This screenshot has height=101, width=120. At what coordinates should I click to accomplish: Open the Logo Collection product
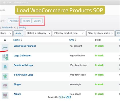(23, 55)
